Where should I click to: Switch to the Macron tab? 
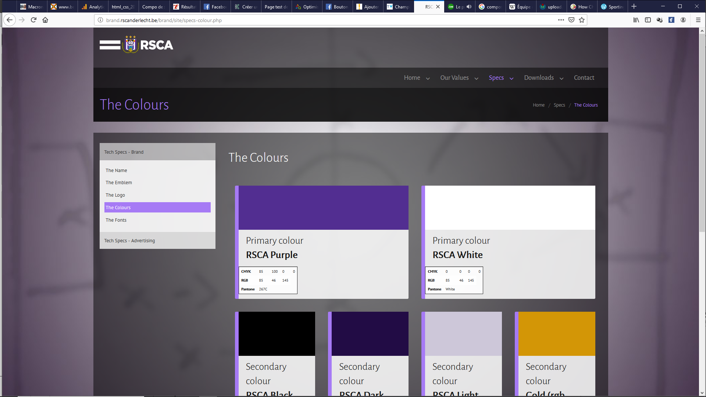(x=32, y=7)
